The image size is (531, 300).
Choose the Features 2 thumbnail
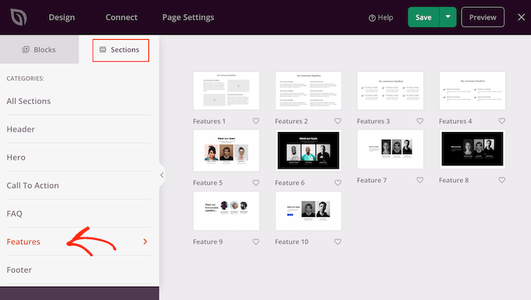click(308, 91)
